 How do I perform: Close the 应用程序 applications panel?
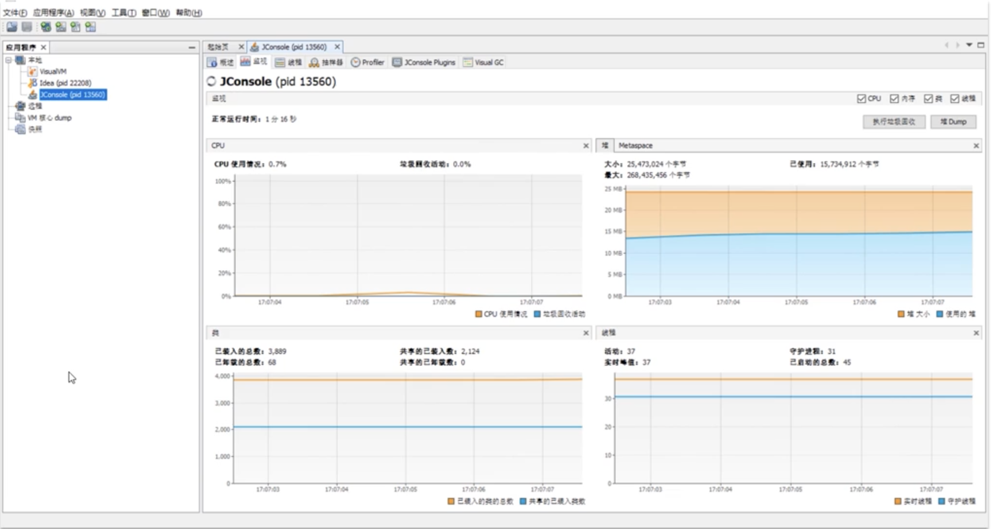coord(43,47)
